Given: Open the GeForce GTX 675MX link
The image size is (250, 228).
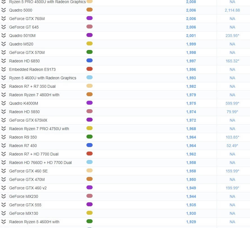Looking at the screenshot, I should click(x=28, y=120).
